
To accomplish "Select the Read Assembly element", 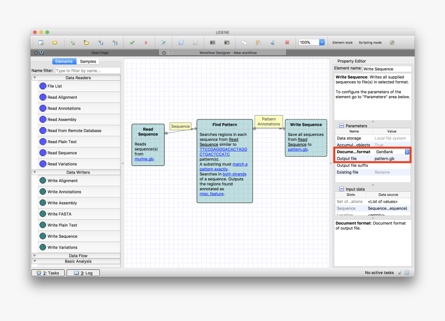I will click(79, 119).
